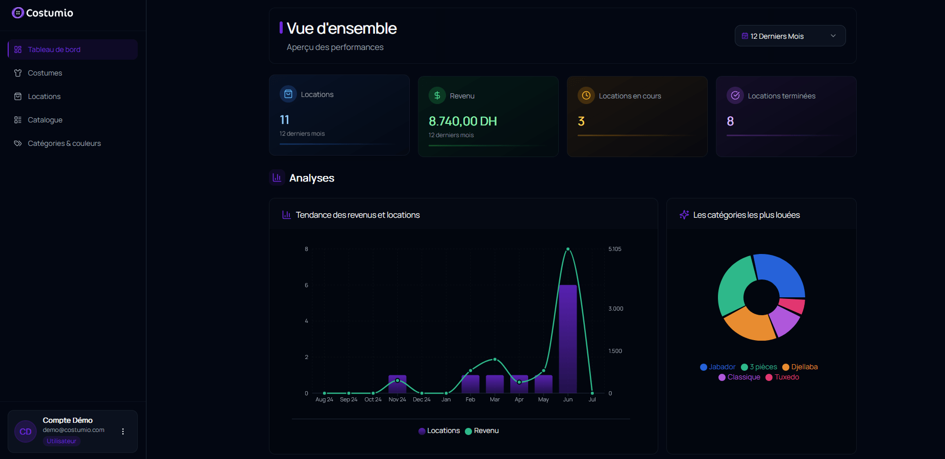Click the chevron on the period selector

pyautogui.click(x=833, y=36)
